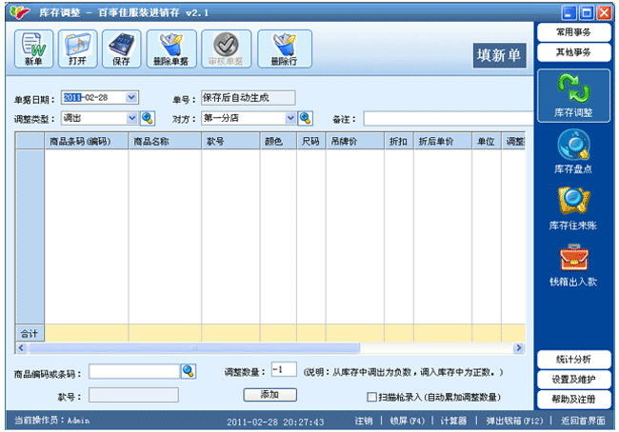Open 钱箱出入款 cash box icon
The height and width of the screenshot is (432, 619).
573,265
